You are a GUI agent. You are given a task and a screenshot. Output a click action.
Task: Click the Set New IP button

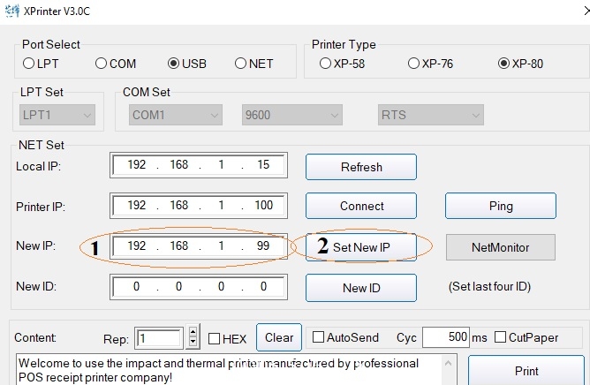pyautogui.click(x=361, y=247)
